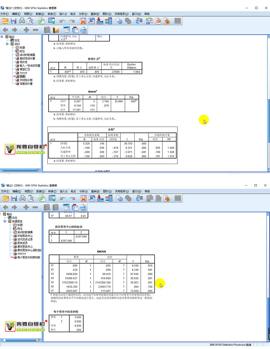Open 实用程序(U) menu in the 快速聚类 window
Image resolution: width=270 pixels, height=349 pixels.
click(x=122, y=191)
